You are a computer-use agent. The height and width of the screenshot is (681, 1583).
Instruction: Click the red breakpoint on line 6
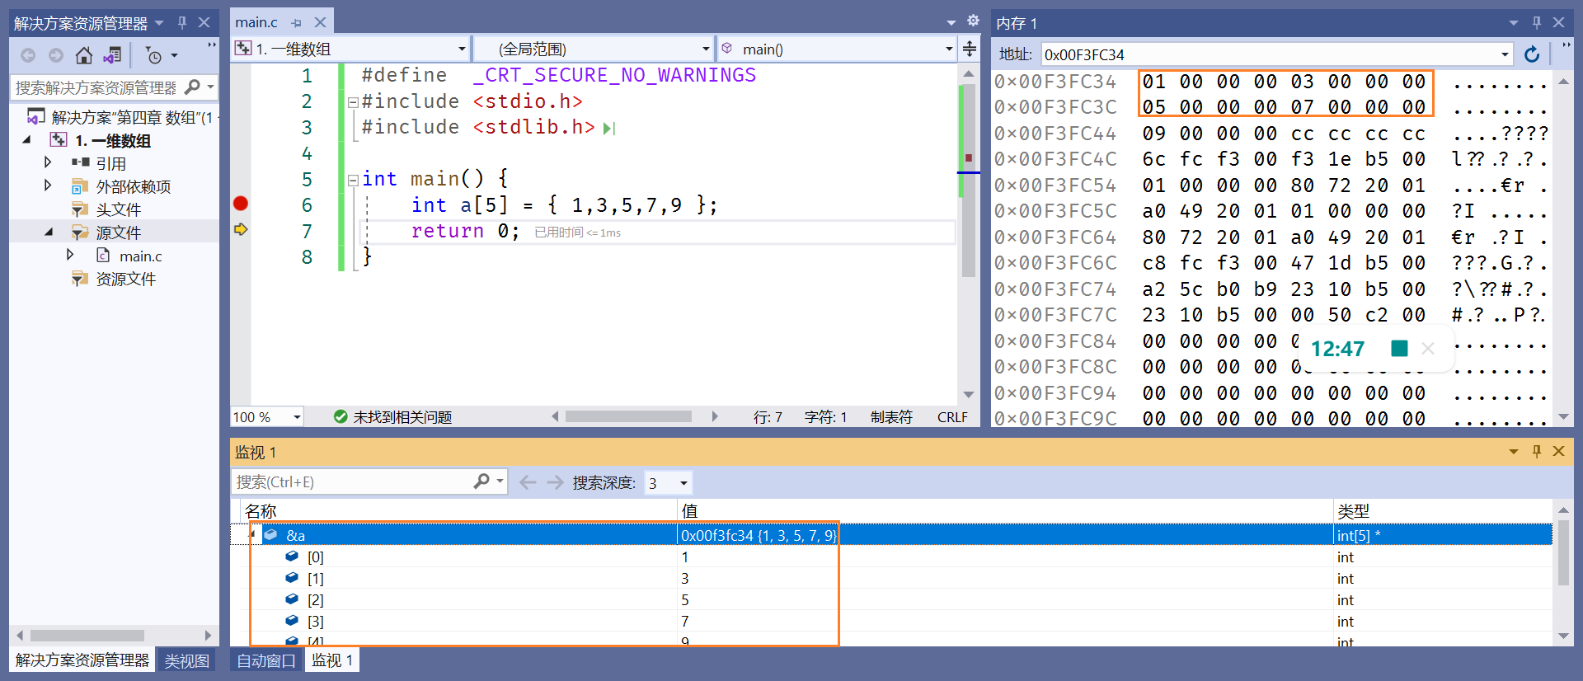point(241,204)
